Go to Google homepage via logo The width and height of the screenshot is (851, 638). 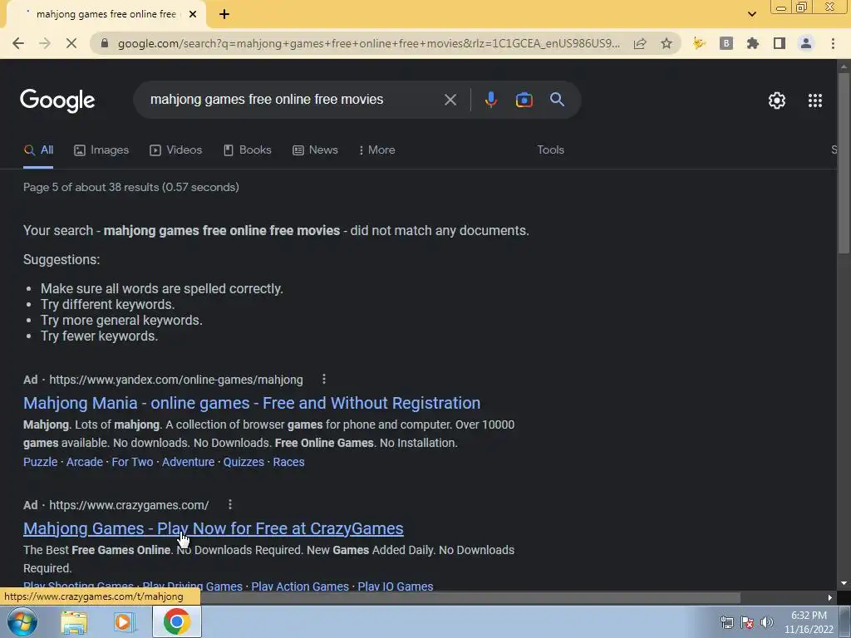point(57,101)
